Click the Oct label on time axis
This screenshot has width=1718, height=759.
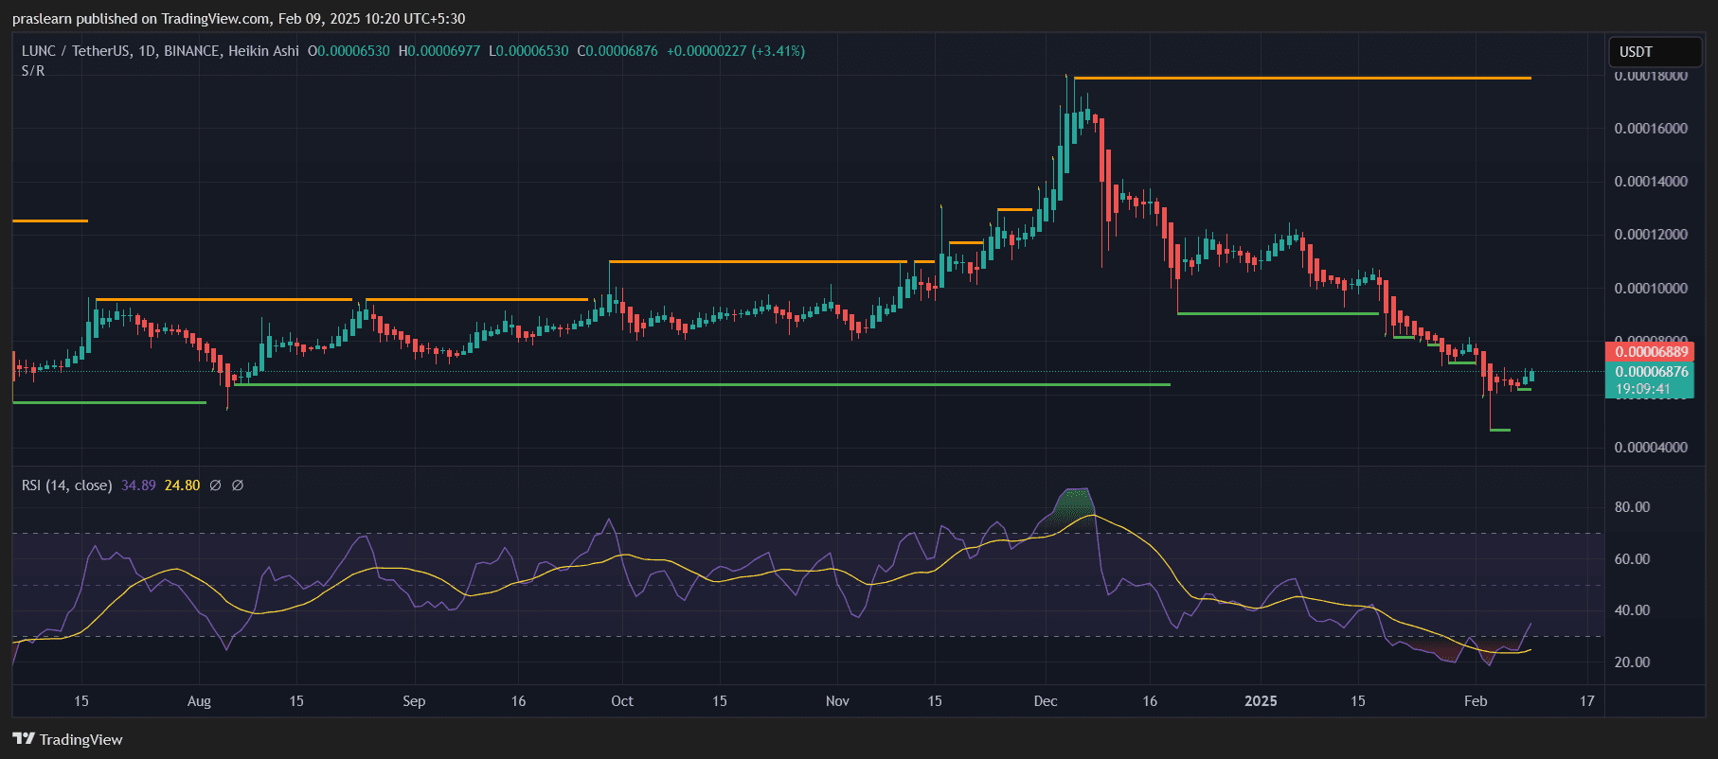click(622, 701)
